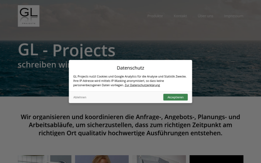
Task: Click the GL Projects logo
Action: (29, 16)
